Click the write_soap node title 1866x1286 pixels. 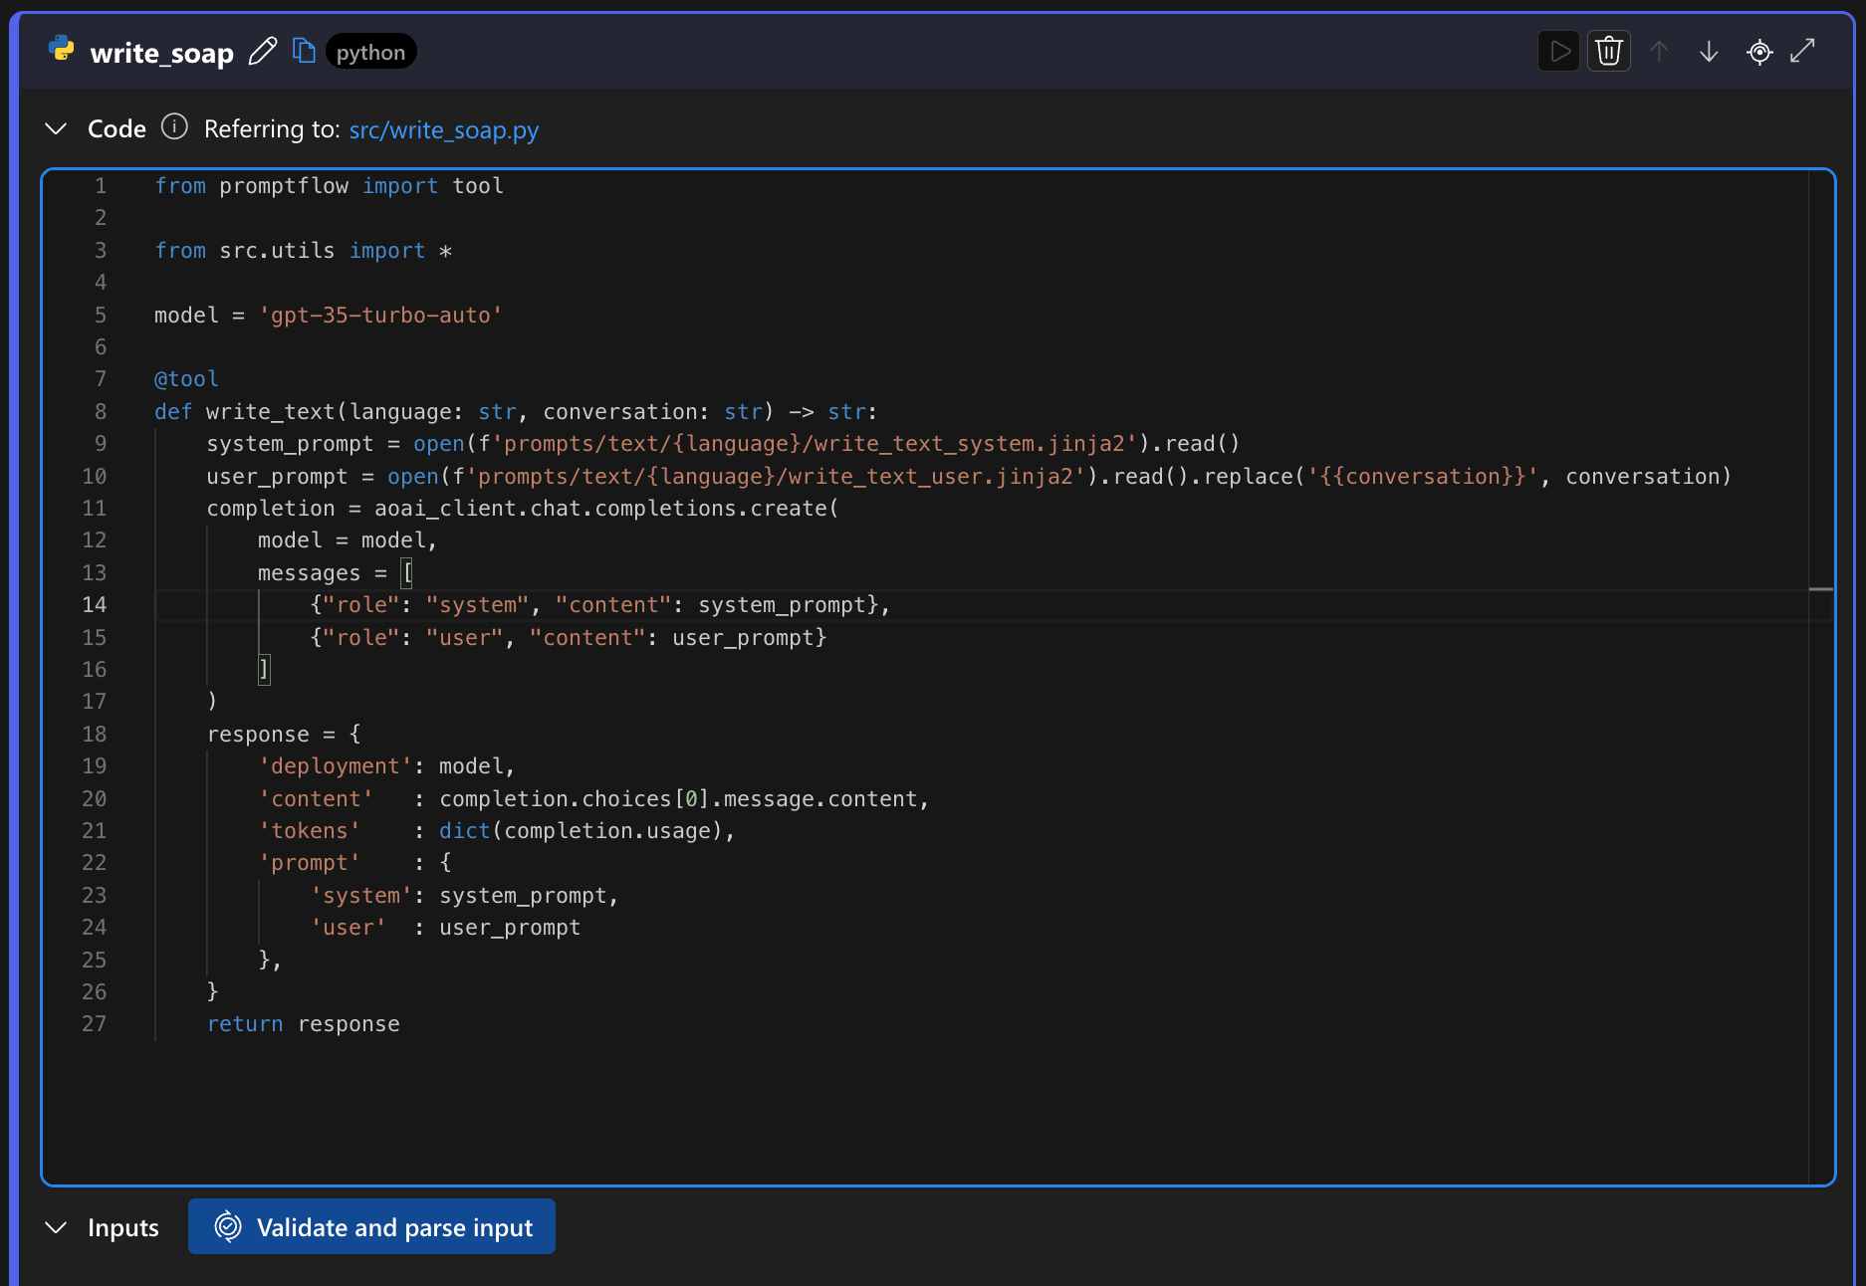pyautogui.click(x=162, y=52)
